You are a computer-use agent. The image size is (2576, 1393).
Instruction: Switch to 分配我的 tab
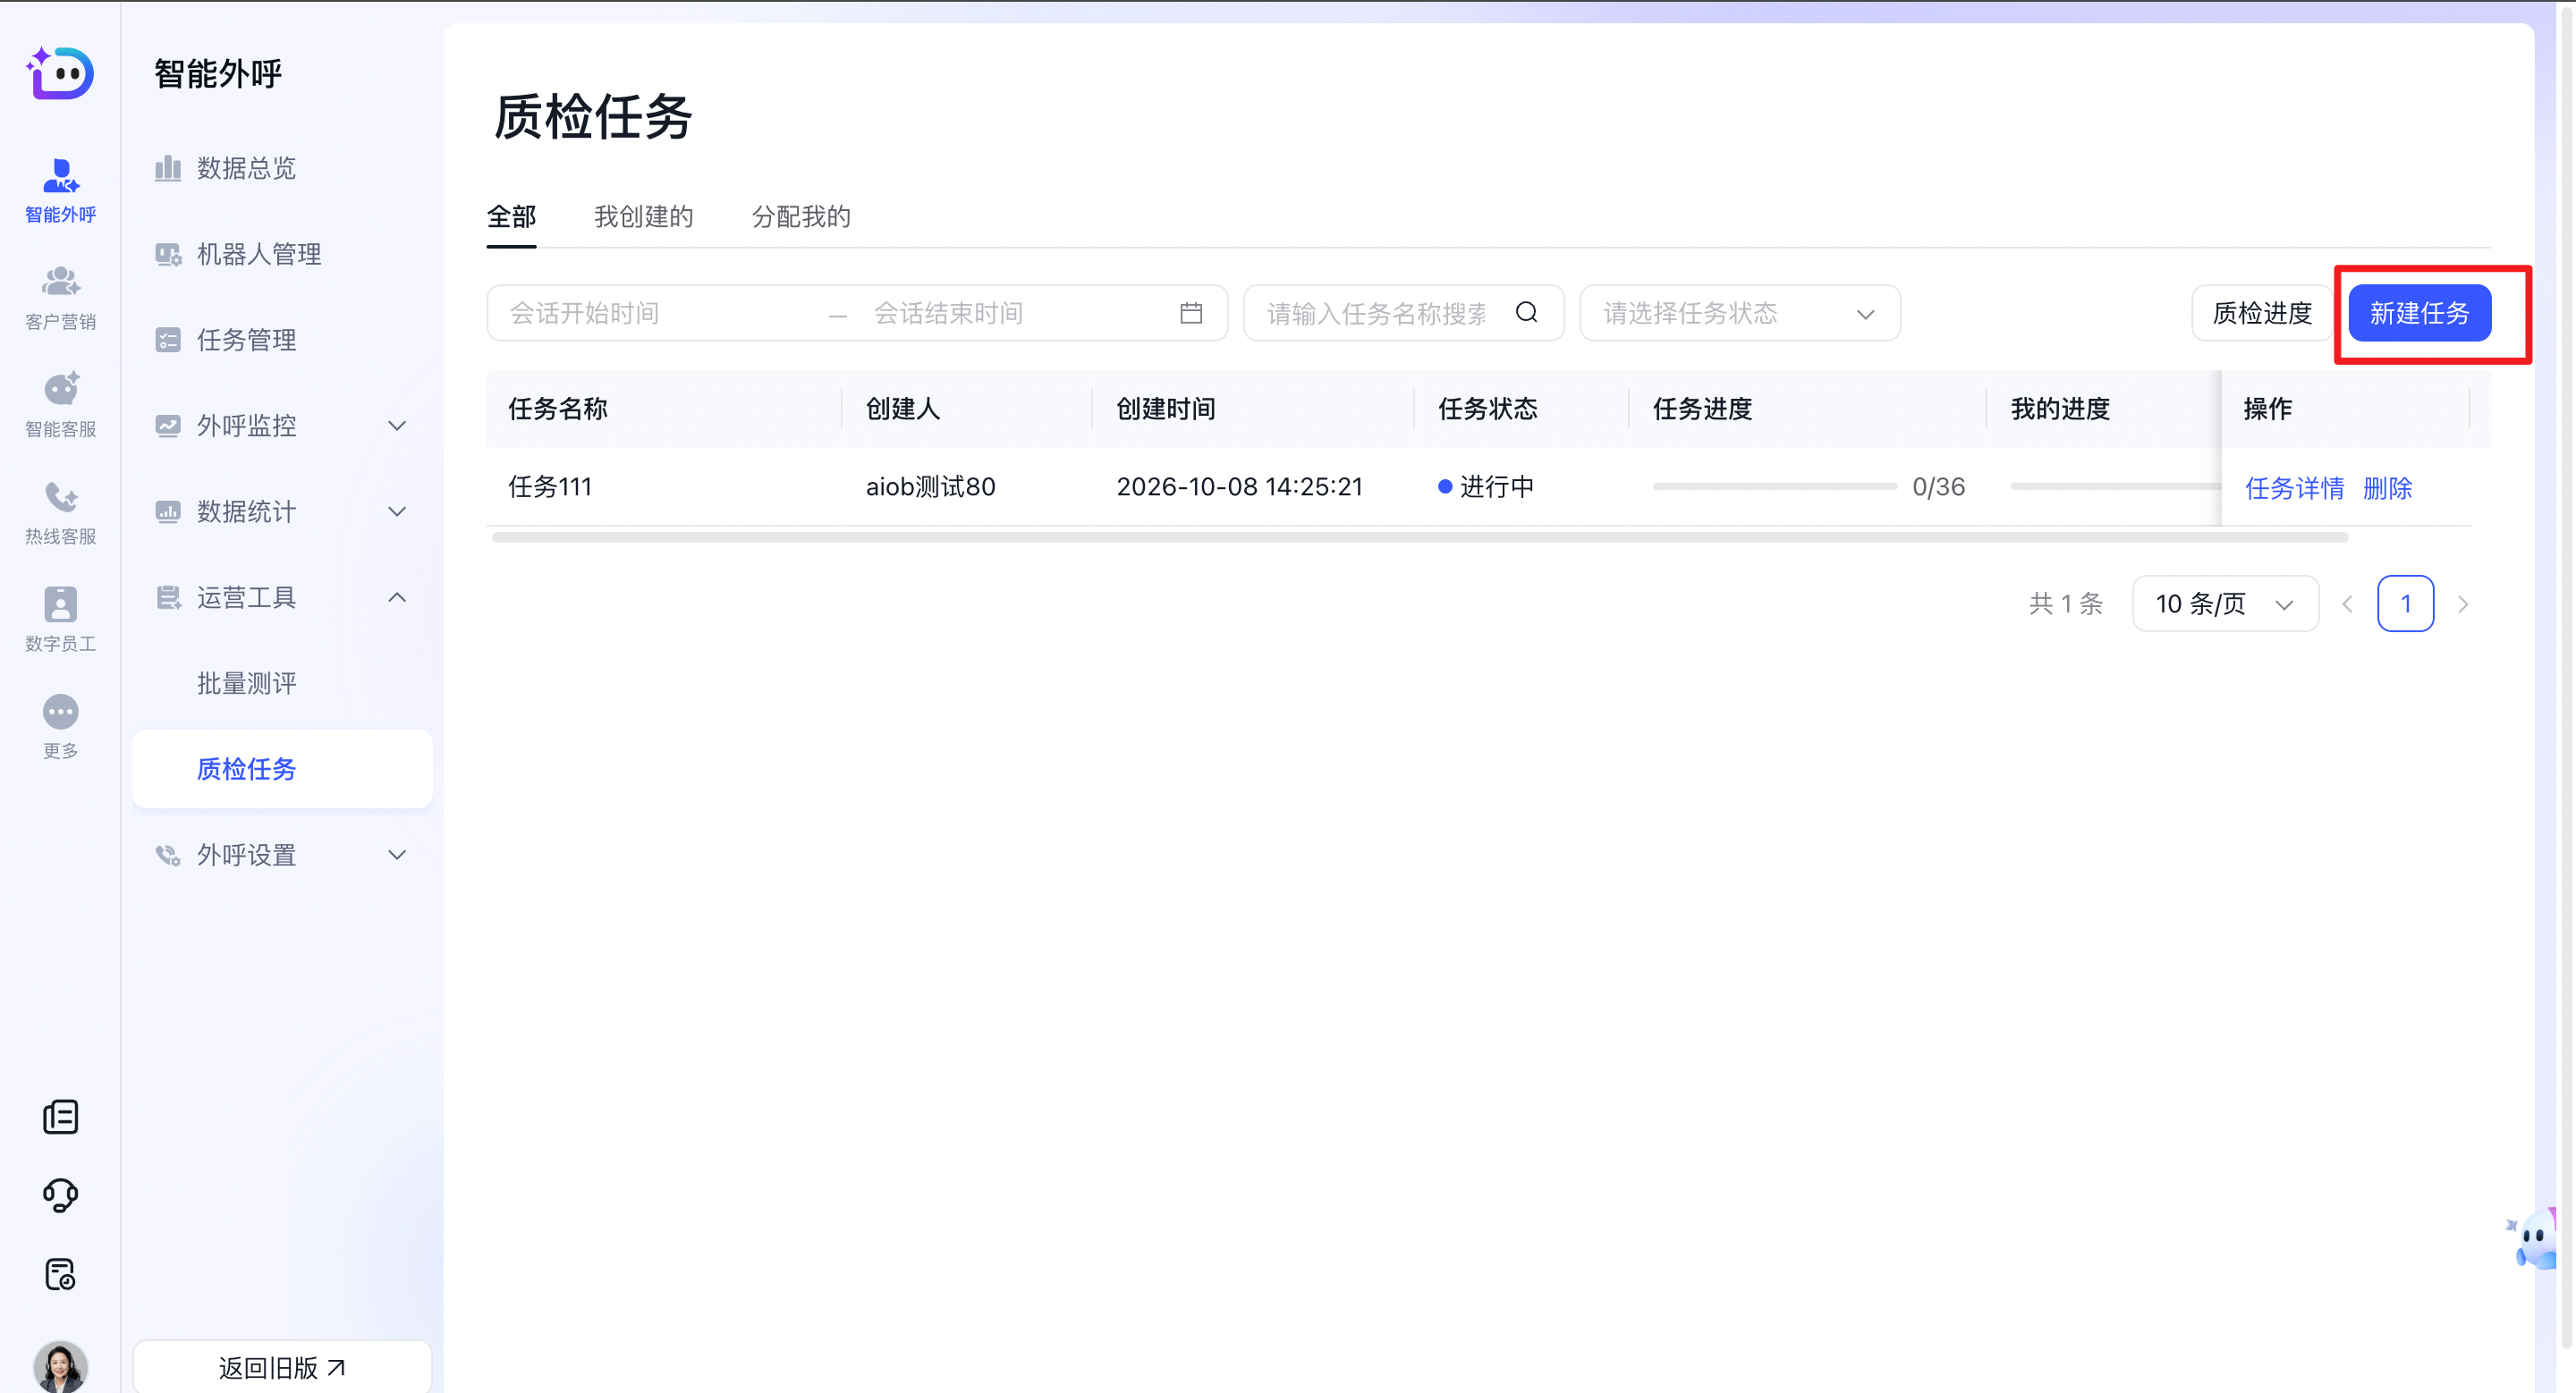(801, 215)
